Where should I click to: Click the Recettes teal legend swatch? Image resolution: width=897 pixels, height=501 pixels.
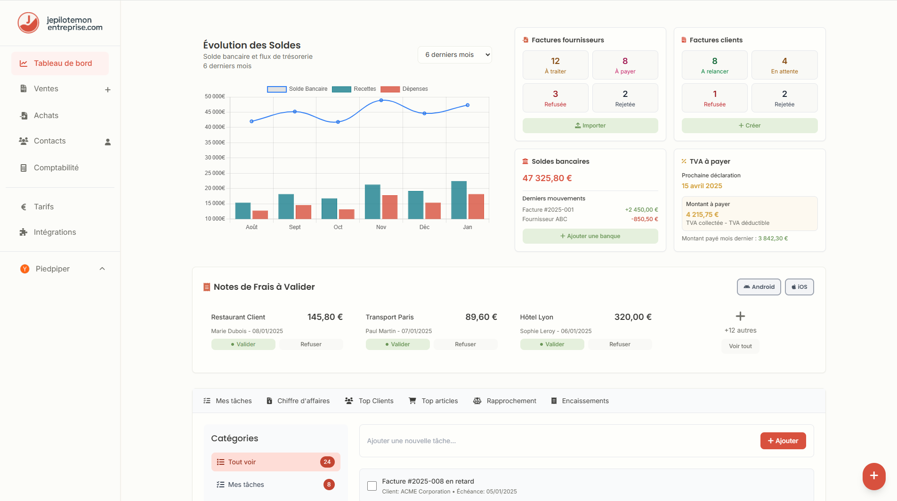click(x=341, y=89)
